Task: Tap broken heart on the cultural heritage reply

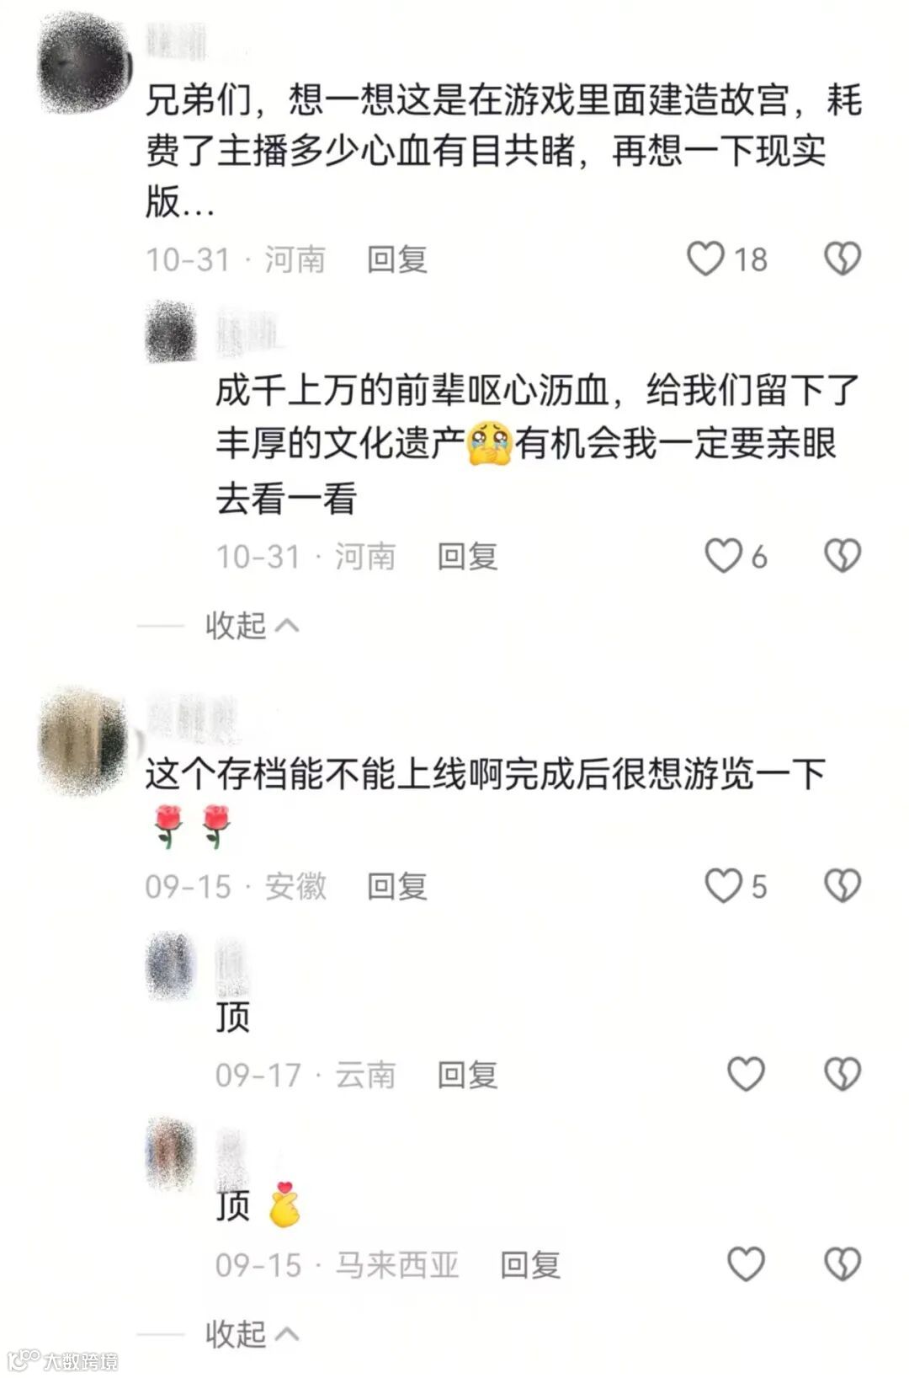Action: [x=842, y=556]
